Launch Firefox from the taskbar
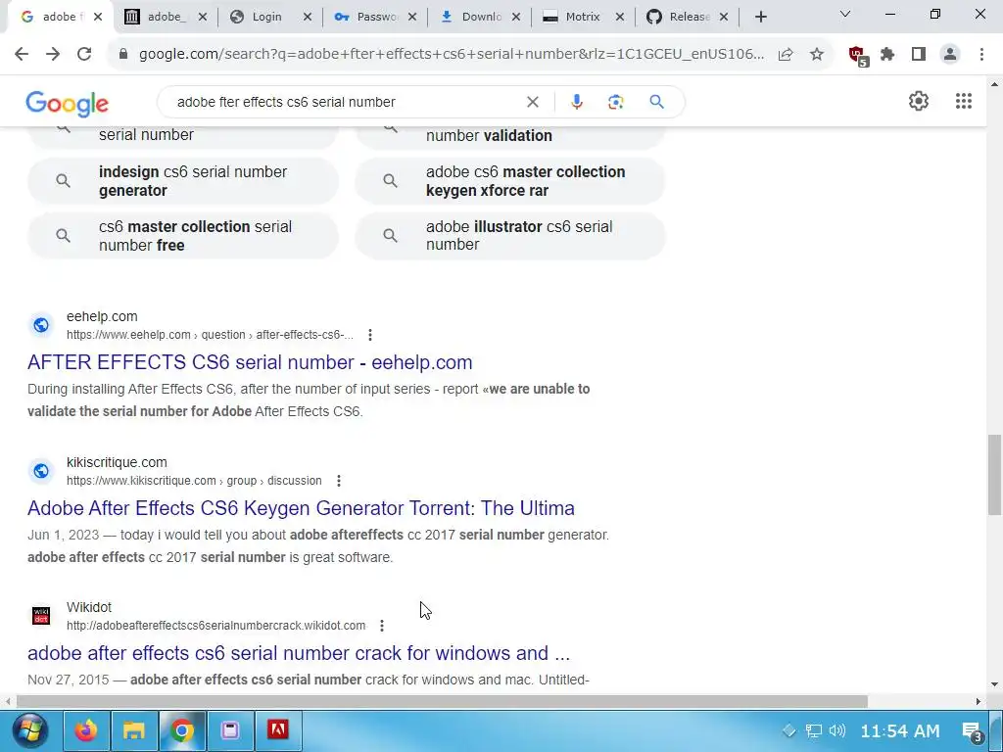 (x=86, y=730)
